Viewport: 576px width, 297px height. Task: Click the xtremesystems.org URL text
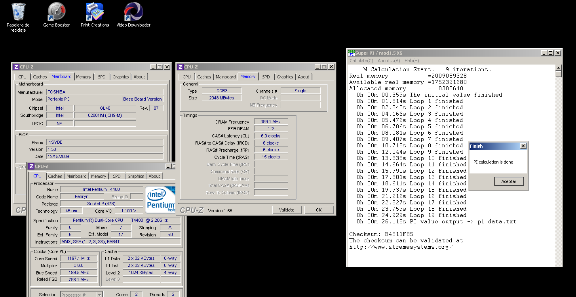[401, 247]
